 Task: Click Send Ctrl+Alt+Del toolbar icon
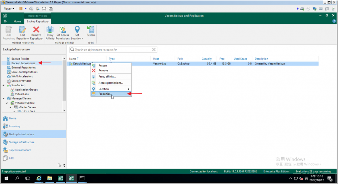[31, 9]
